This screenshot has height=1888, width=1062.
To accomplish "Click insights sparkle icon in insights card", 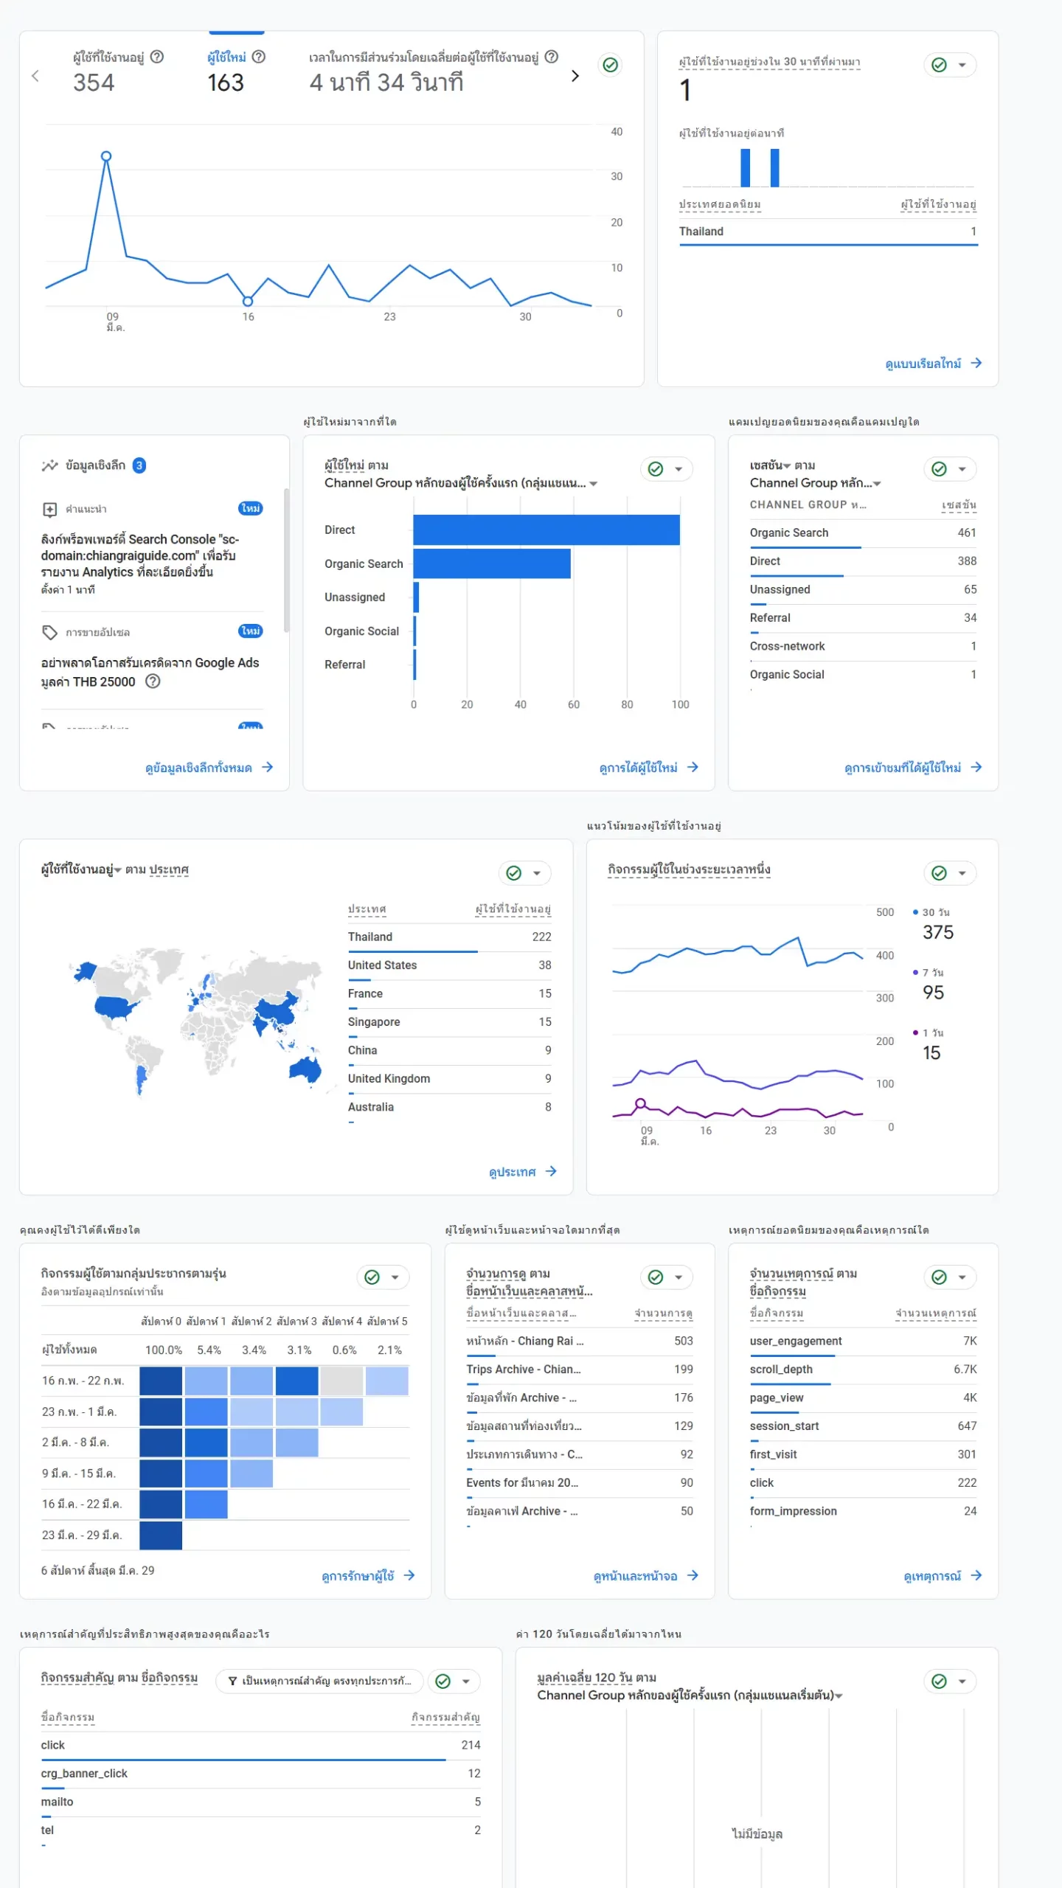I will pyautogui.click(x=49, y=465).
